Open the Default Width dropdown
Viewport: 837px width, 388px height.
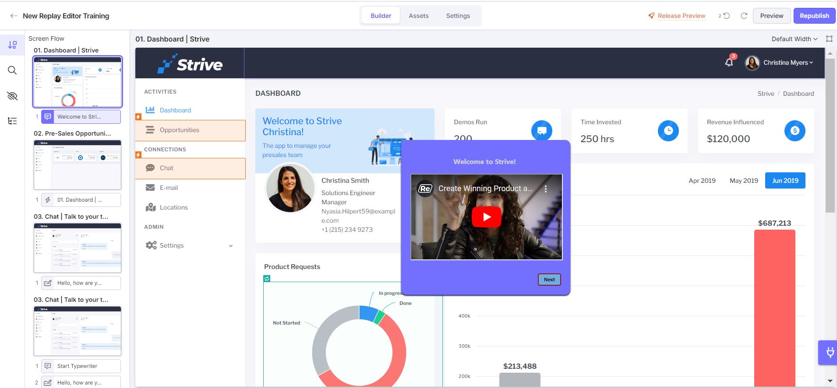795,39
